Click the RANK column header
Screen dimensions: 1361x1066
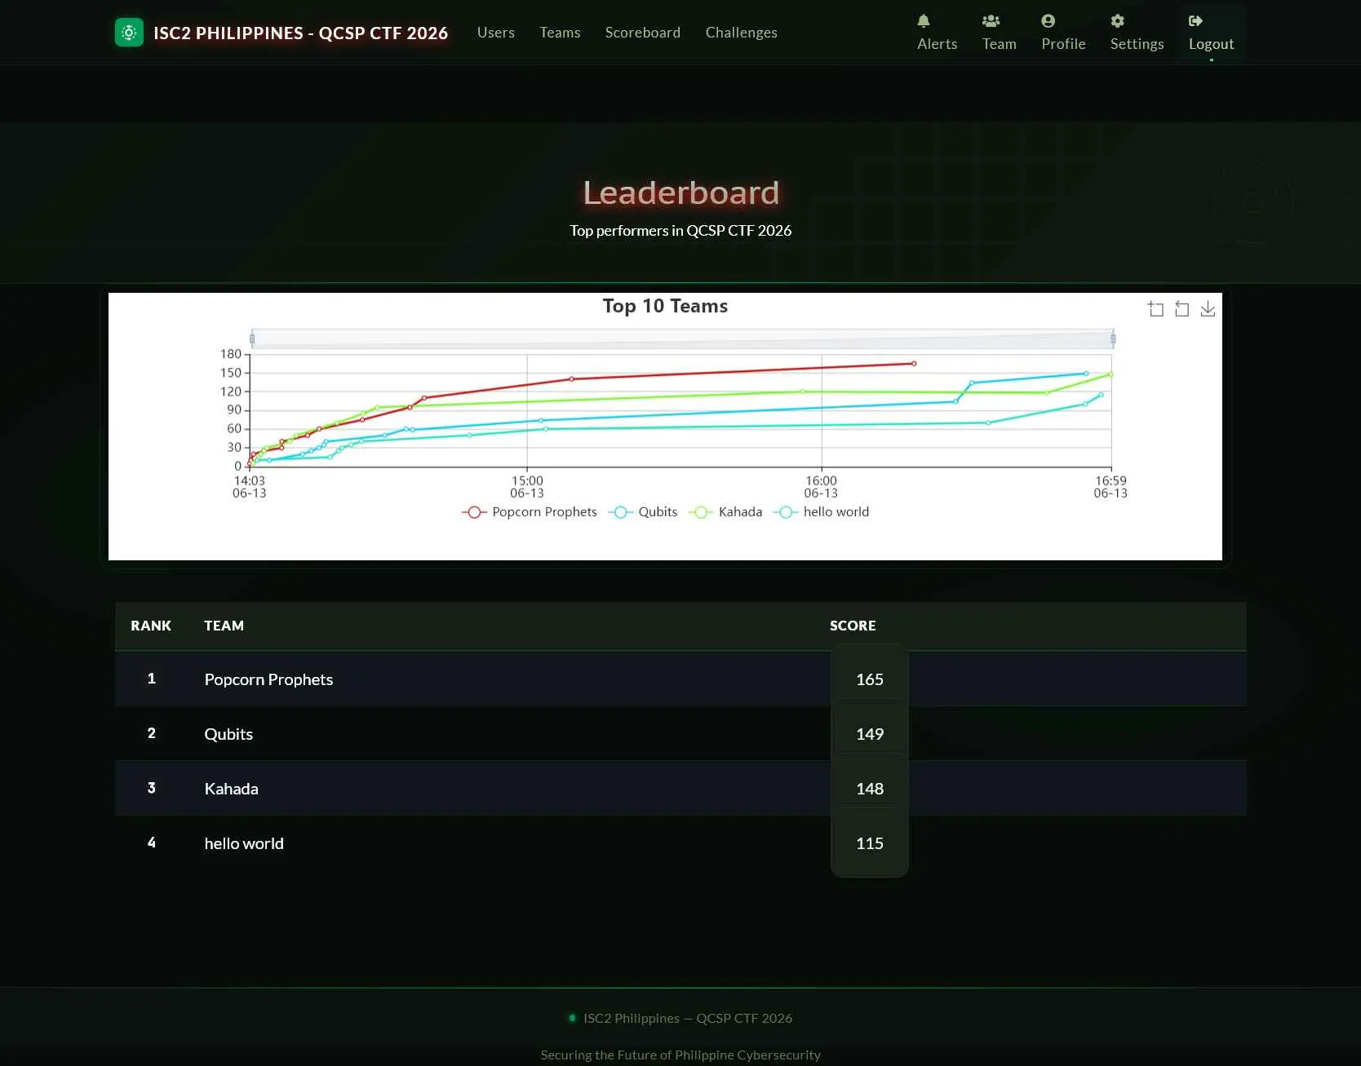151,626
